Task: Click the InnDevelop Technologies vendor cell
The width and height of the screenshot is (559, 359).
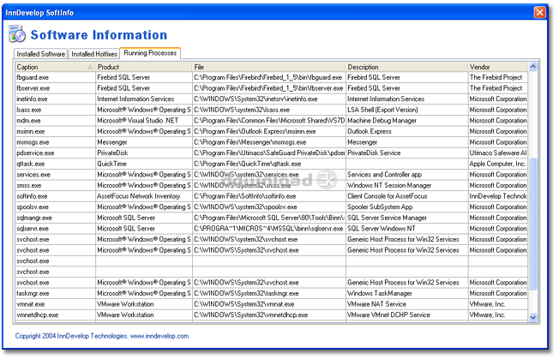Action: (x=497, y=196)
